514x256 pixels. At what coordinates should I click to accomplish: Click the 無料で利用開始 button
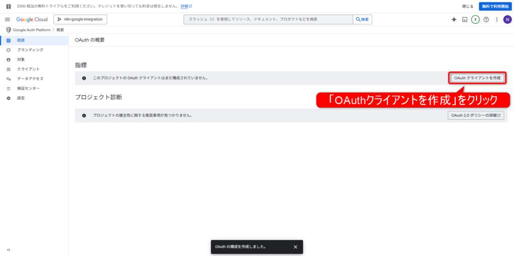point(495,6)
